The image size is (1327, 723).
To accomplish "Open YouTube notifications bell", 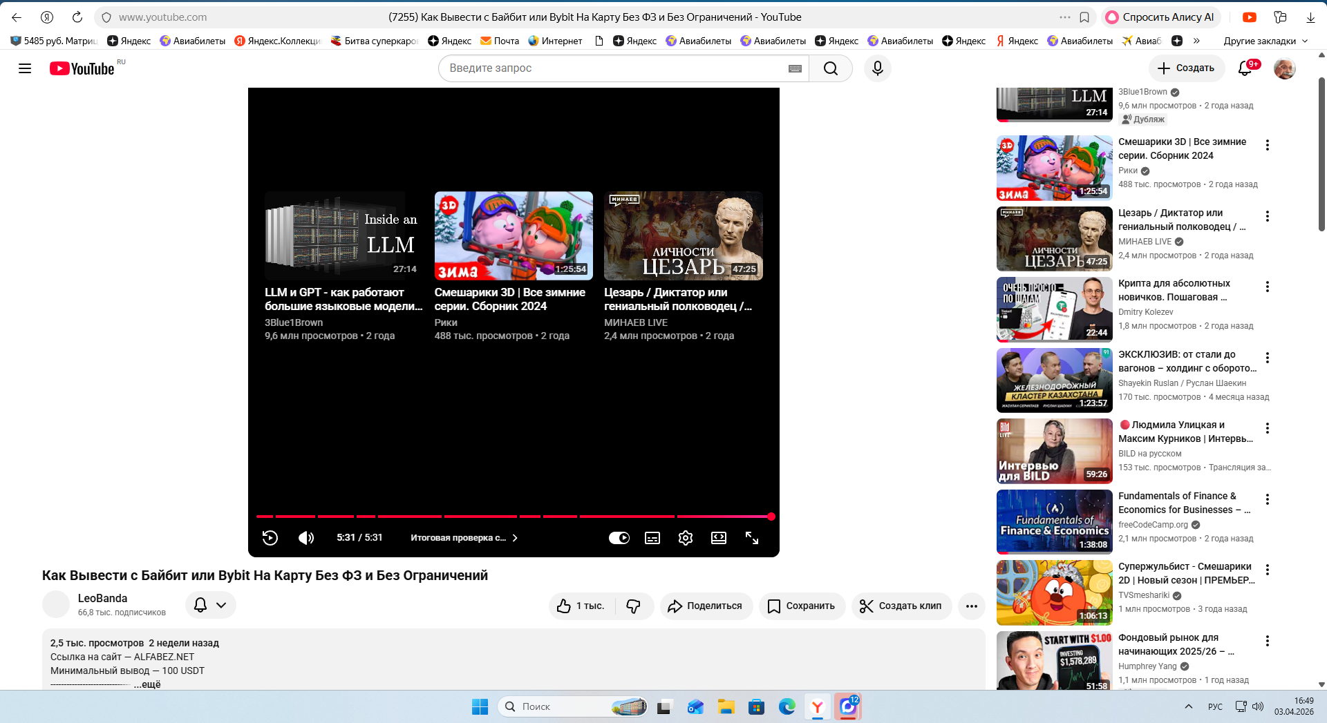I will 1245,68.
